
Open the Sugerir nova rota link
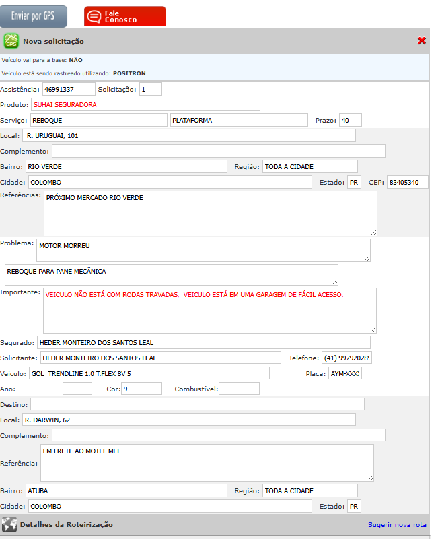[x=397, y=525]
